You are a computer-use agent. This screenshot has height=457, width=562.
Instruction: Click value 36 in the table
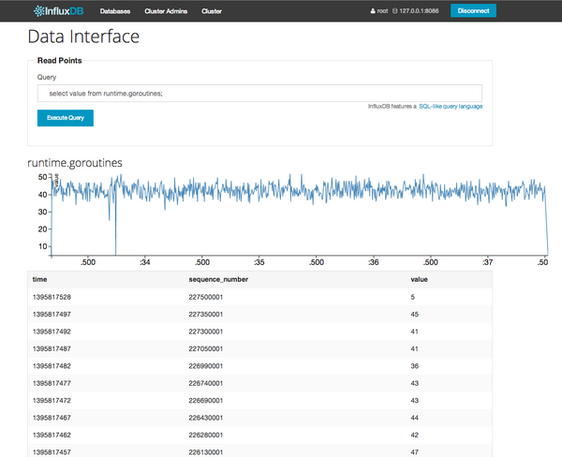pos(415,366)
